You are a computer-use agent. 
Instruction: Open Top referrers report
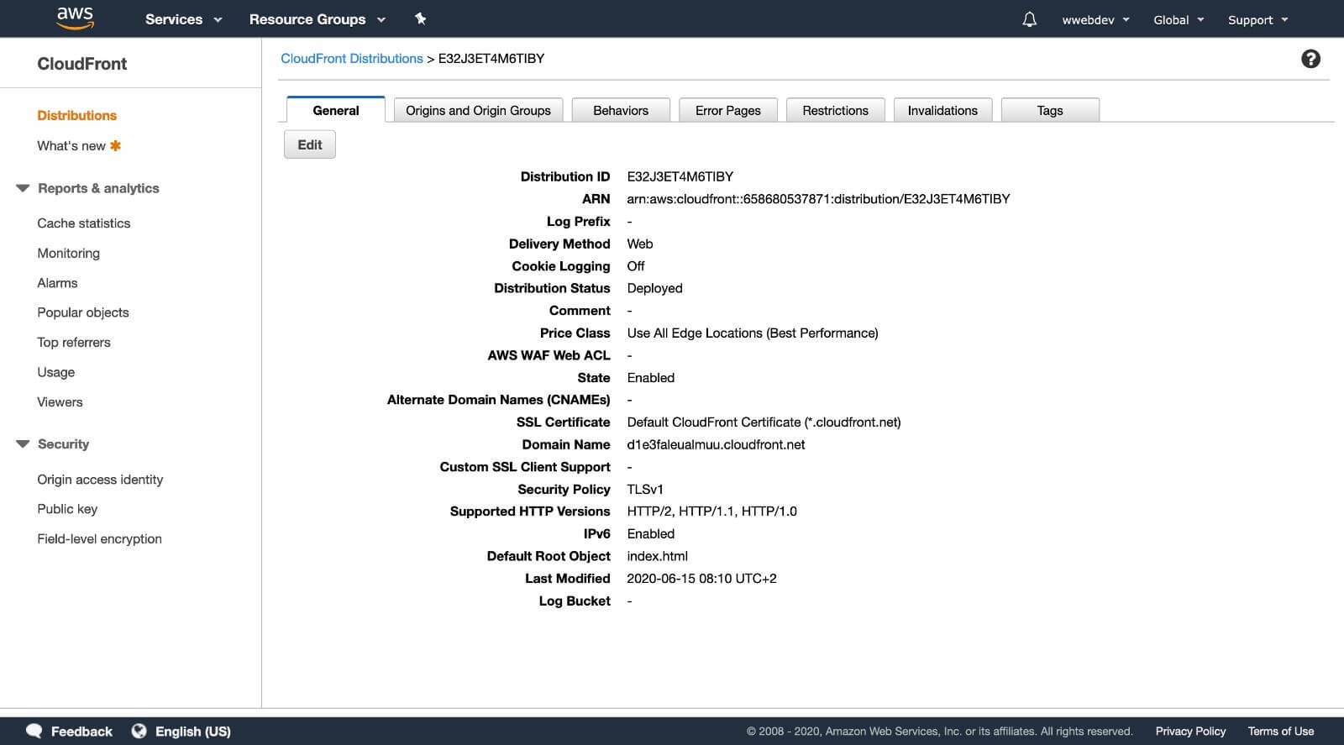click(x=74, y=342)
